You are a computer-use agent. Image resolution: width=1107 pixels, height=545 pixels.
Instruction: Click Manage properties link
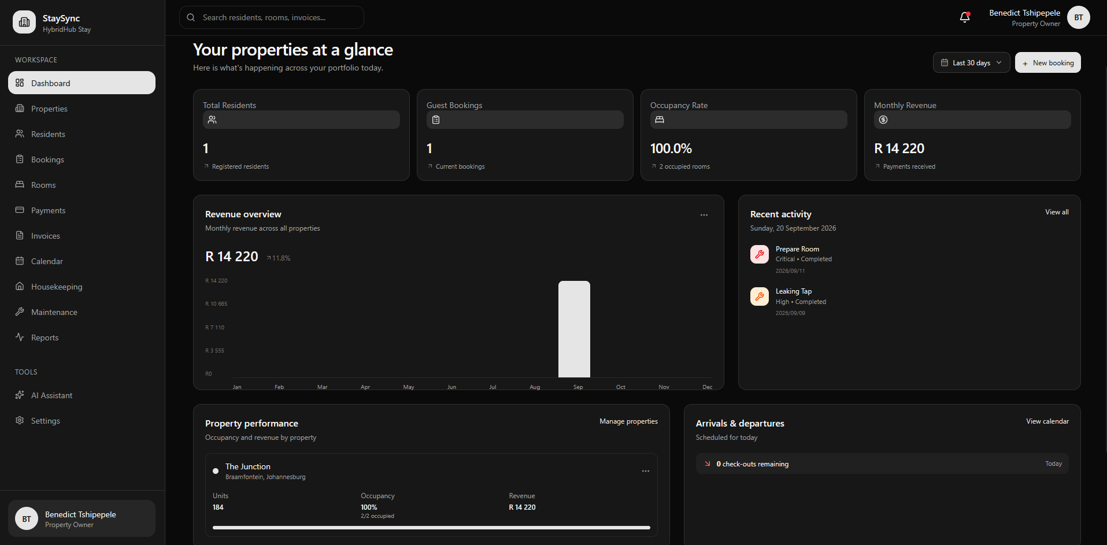click(628, 421)
